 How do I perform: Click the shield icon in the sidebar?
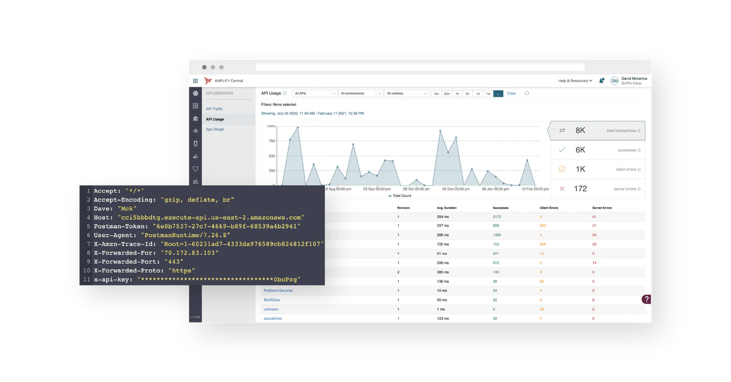click(x=195, y=168)
